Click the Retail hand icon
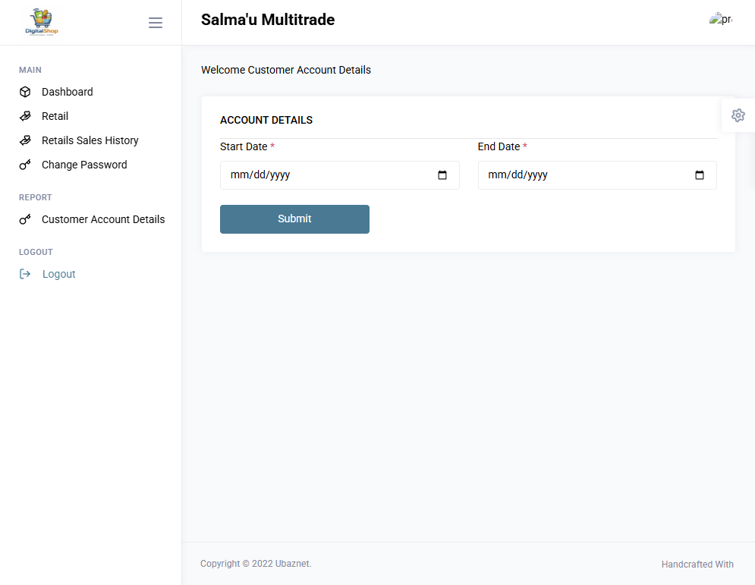 pos(25,116)
